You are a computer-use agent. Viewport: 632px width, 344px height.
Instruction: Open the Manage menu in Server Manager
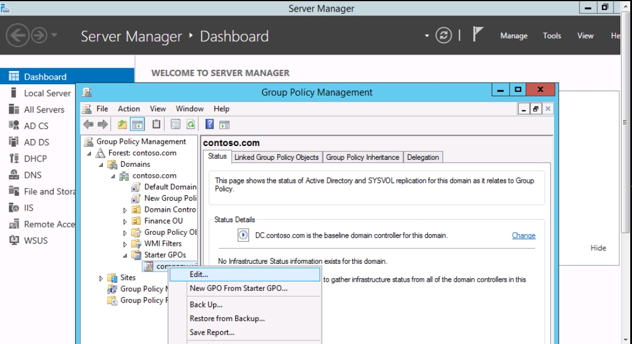514,36
